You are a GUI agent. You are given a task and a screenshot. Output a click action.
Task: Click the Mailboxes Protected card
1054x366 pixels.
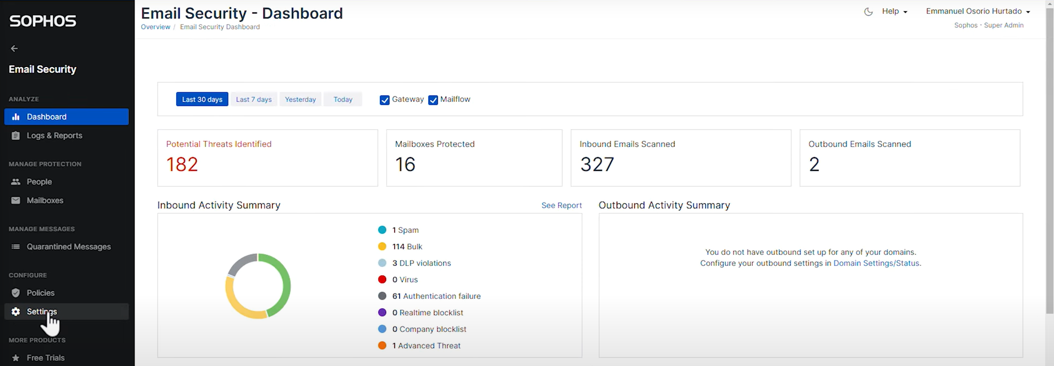pyautogui.click(x=474, y=158)
